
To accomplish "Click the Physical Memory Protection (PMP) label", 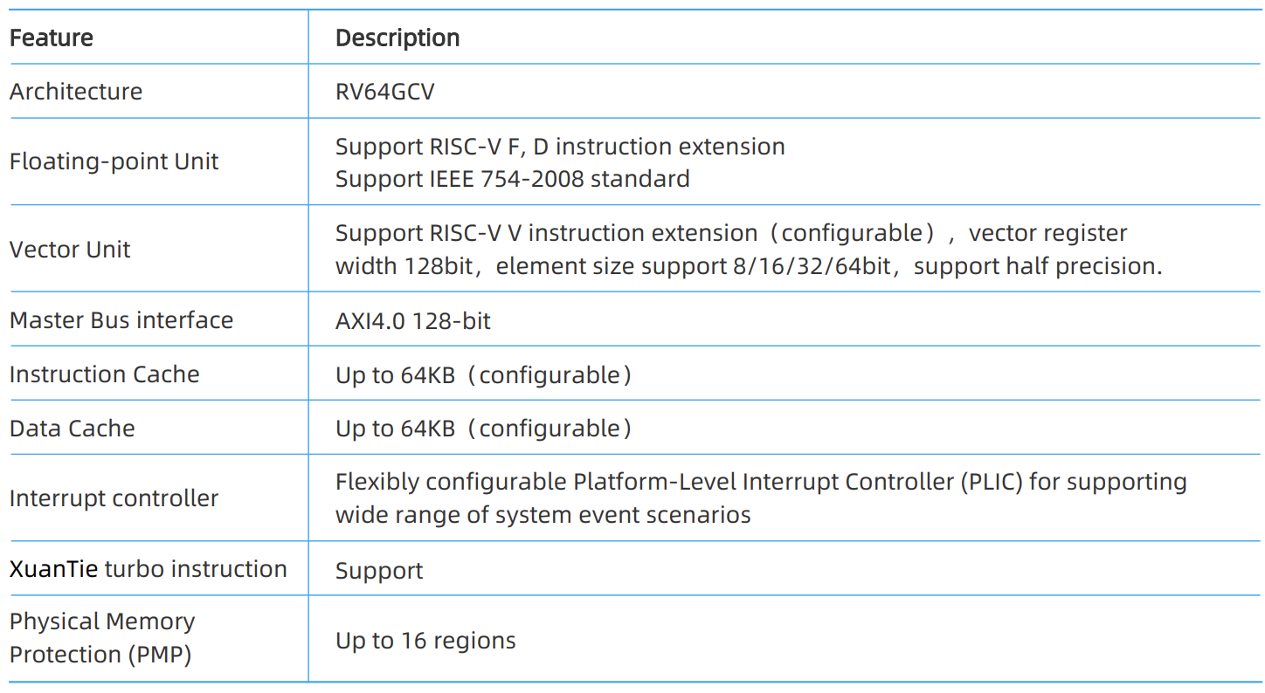I will point(102,638).
